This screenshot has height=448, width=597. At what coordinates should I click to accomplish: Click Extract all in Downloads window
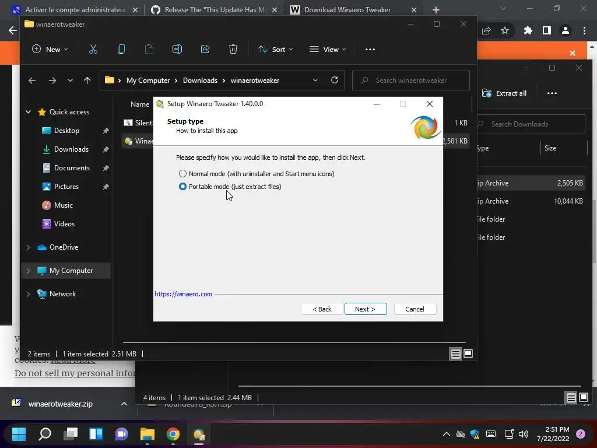point(504,93)
